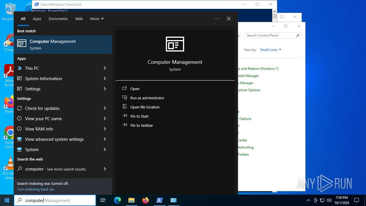Open the notification center icon
The width and height of the screenshot is (366, 206).
click(x=357, y=200)
